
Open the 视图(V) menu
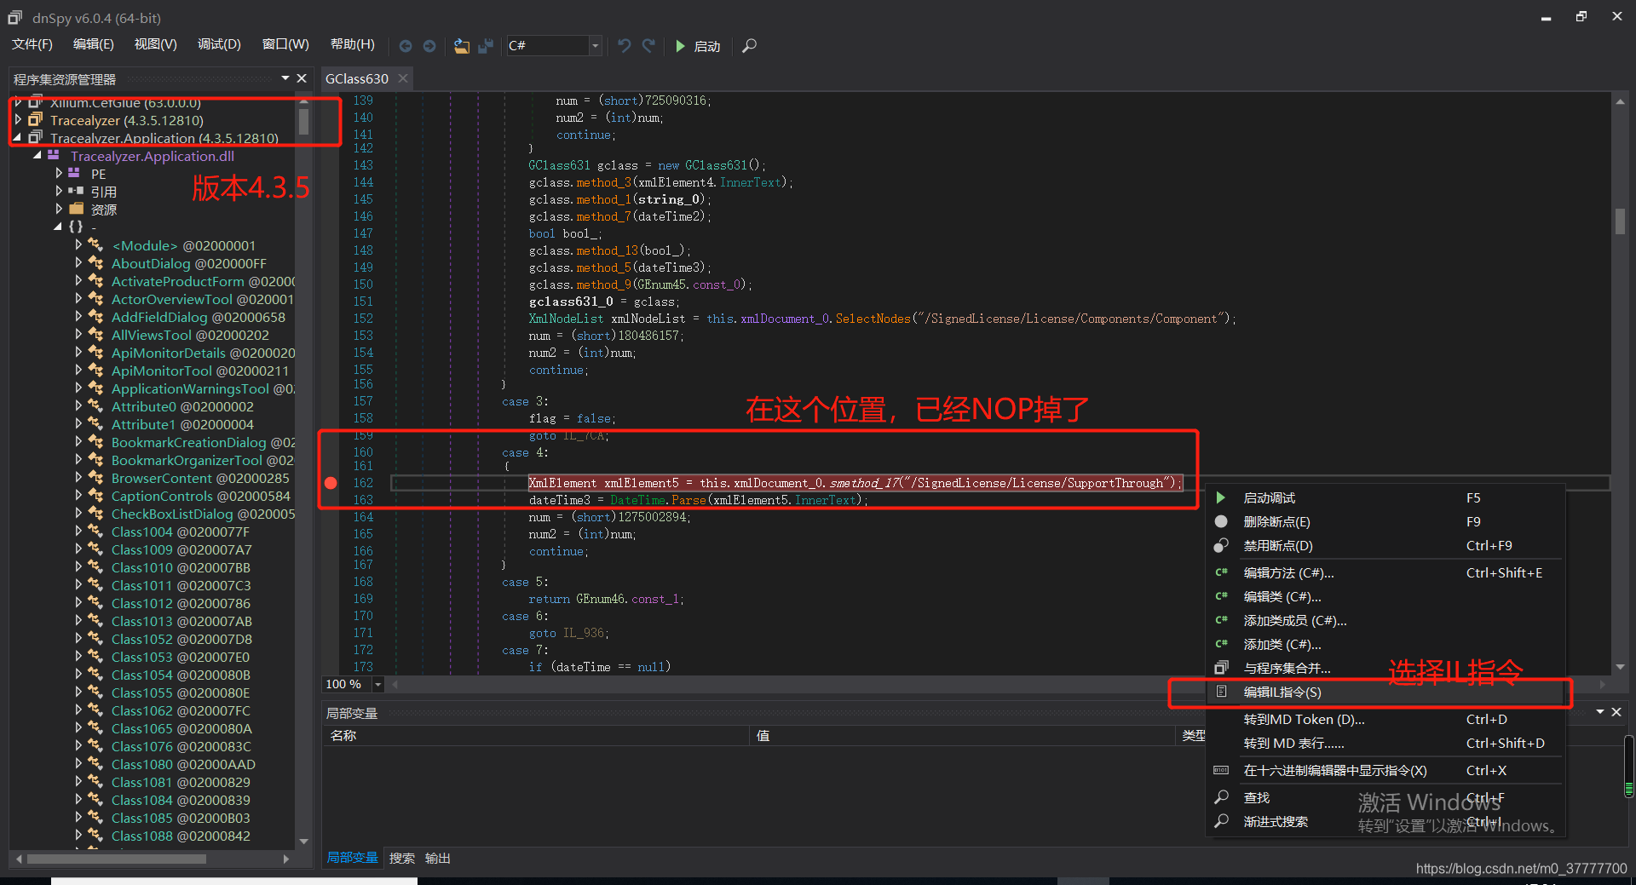coord(156,44)
